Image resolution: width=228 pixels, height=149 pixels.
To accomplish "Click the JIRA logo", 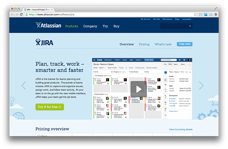I will (44, 42).
